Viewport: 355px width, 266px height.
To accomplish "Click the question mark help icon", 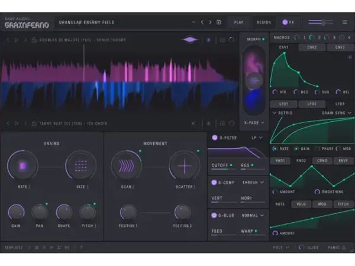I will (81, 247).
